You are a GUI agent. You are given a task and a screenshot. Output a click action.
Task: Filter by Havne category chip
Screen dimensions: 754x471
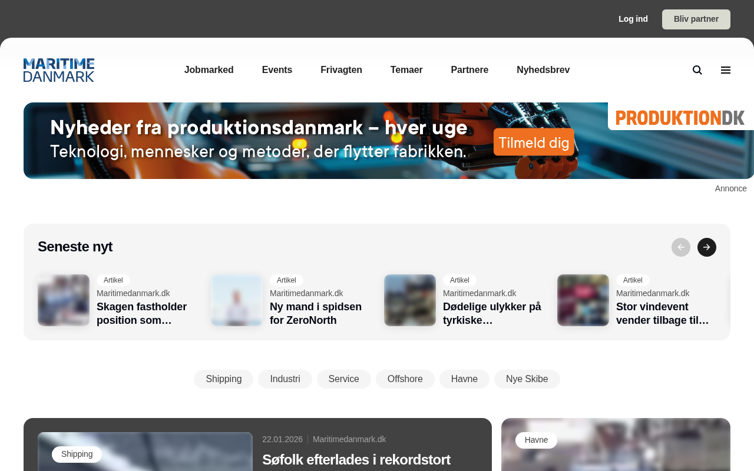coord(464,379)
